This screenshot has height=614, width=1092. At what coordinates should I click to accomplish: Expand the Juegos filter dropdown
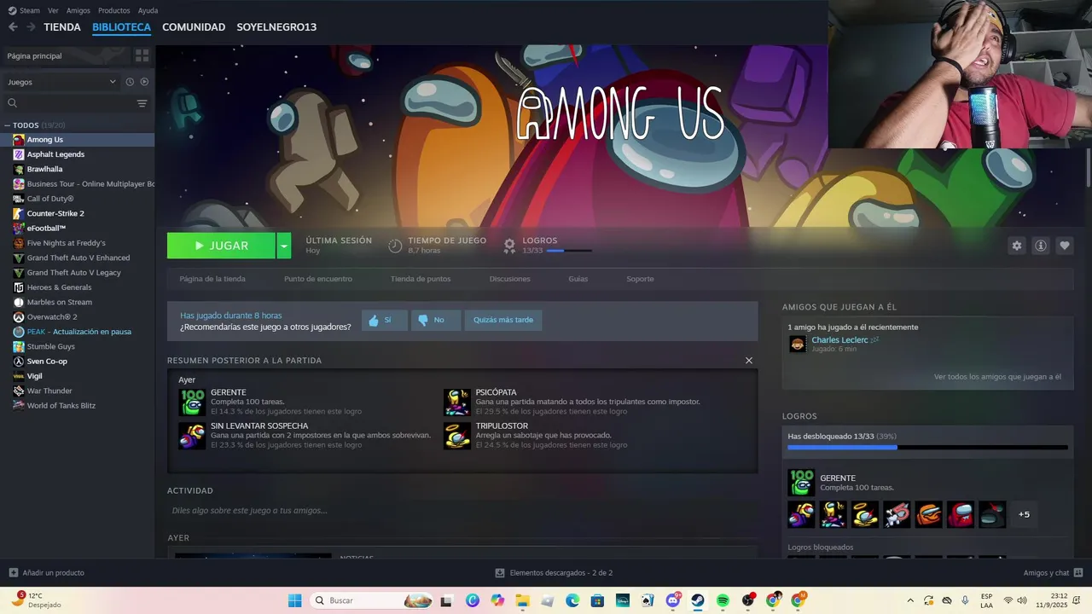coord(61,82)
